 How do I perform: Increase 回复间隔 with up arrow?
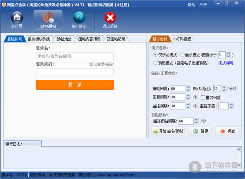pyautogui.click(x=188, y=96)
